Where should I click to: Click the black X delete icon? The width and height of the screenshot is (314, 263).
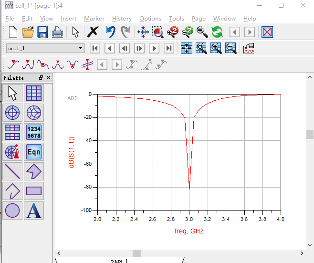tap(93, 32)
